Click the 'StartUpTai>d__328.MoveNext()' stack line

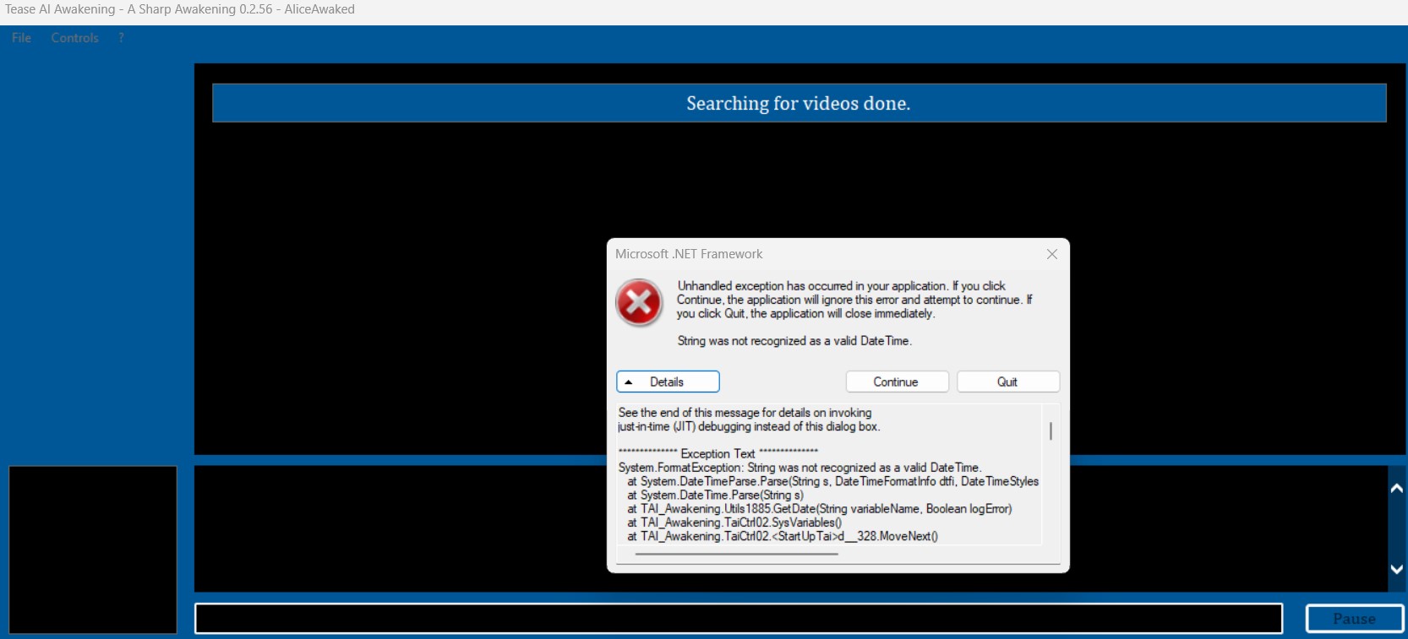[782, 536]
